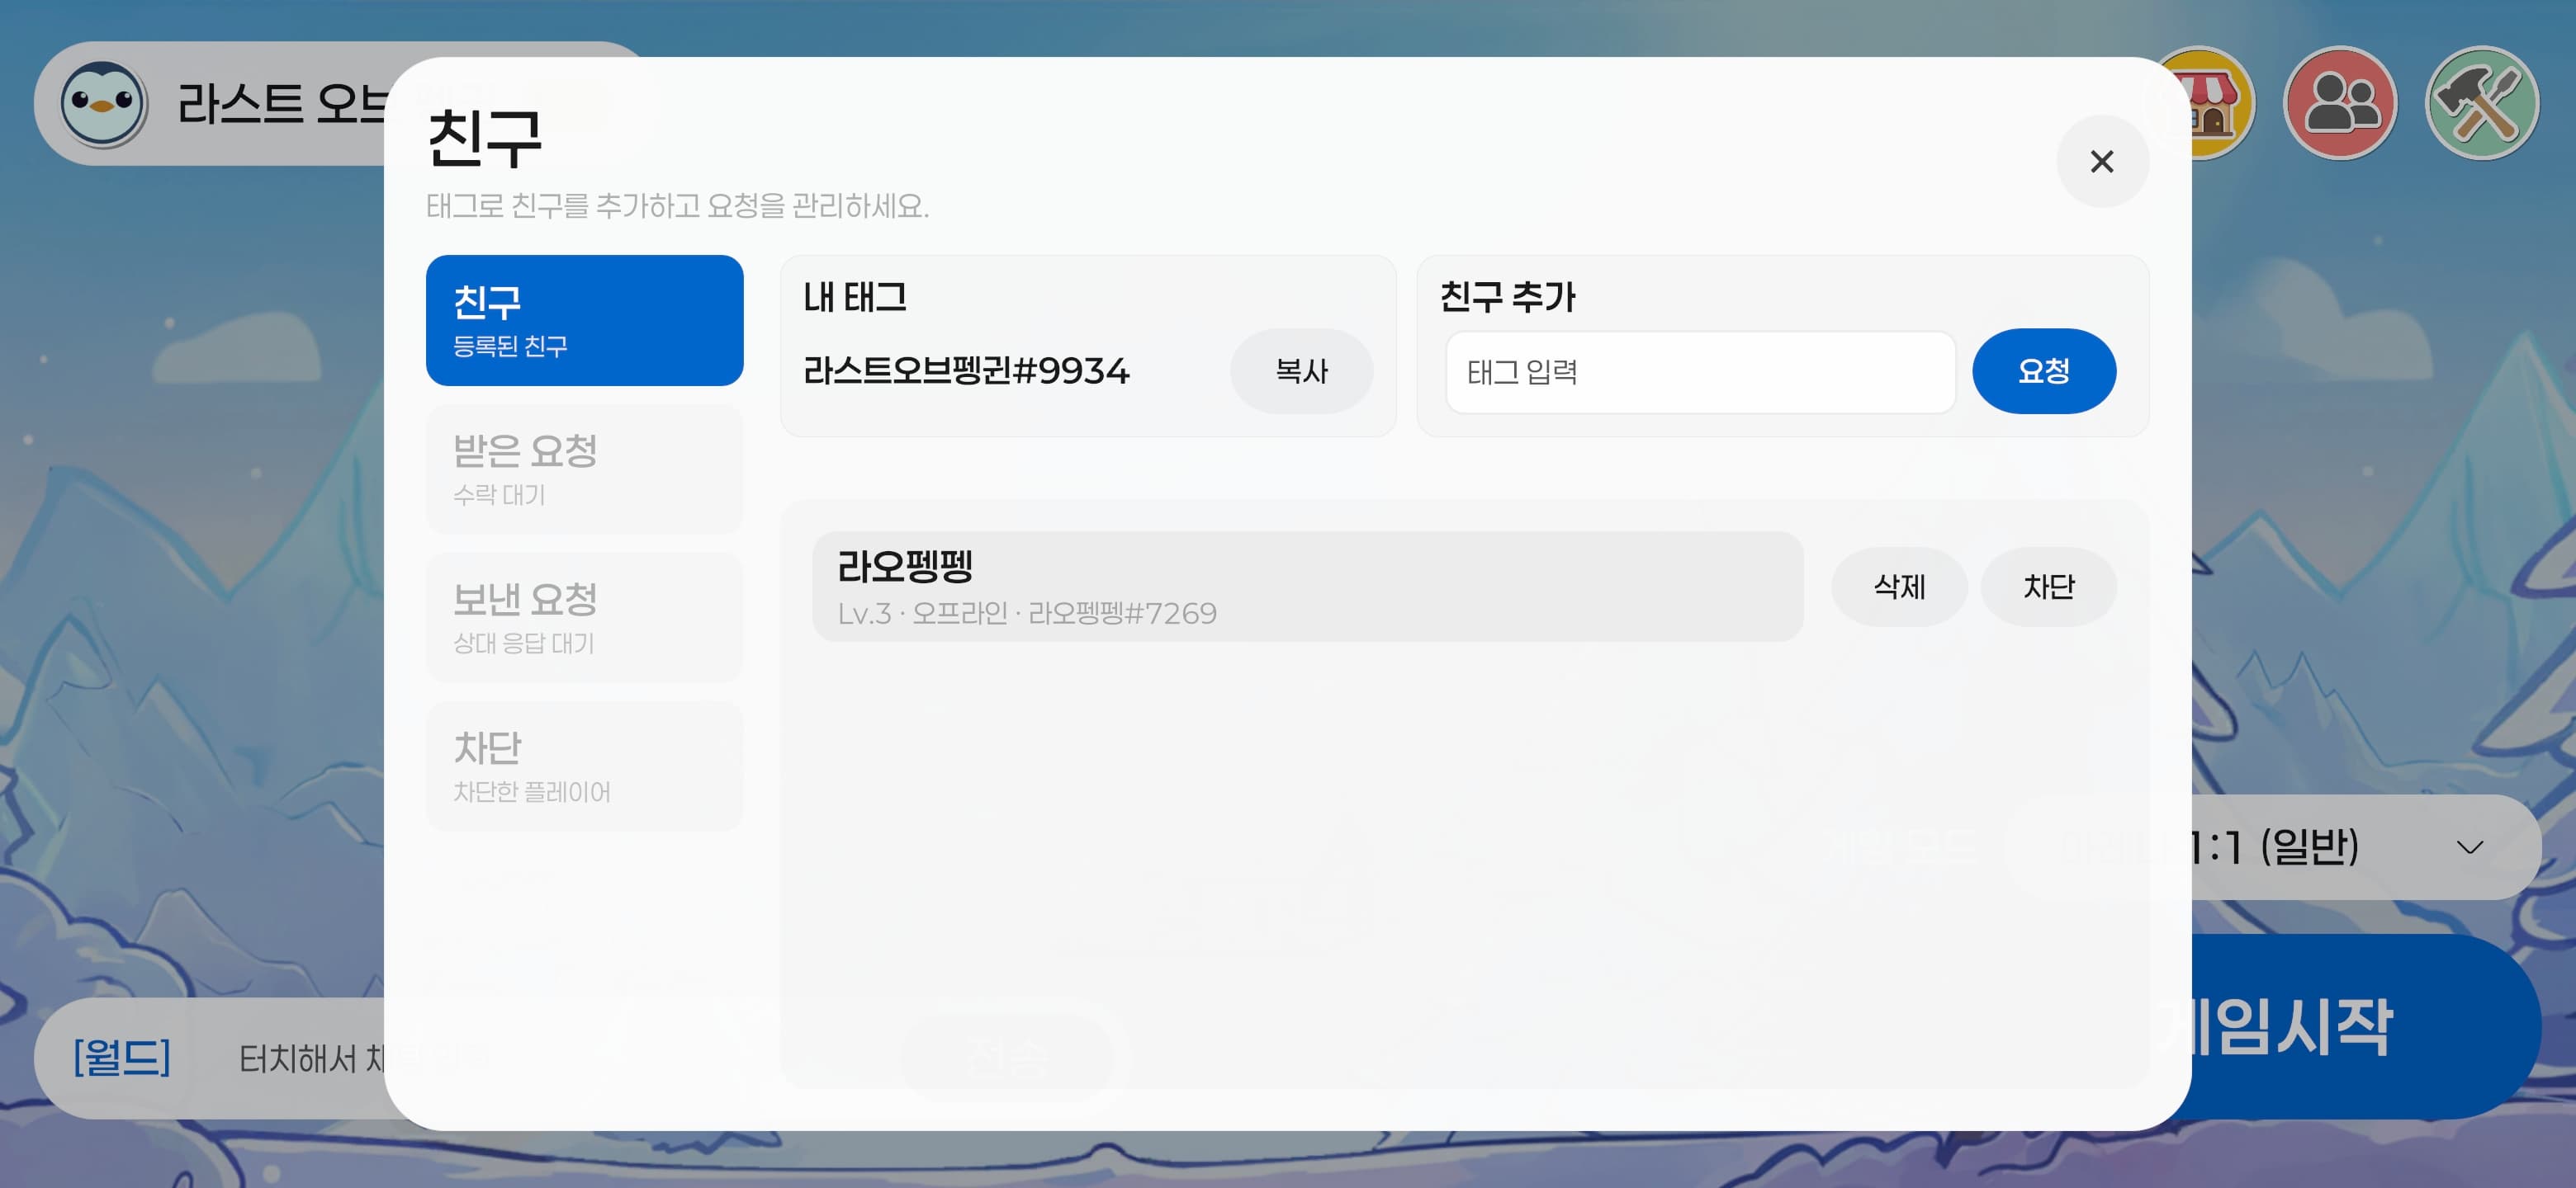Switch to the 보낸 요청 tab
Viewport: 2576px width, 1188px height.
pyautogui.click(x=584, y=617)
